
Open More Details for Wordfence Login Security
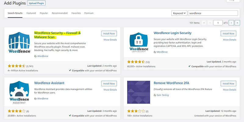click(x=230, y=40)
